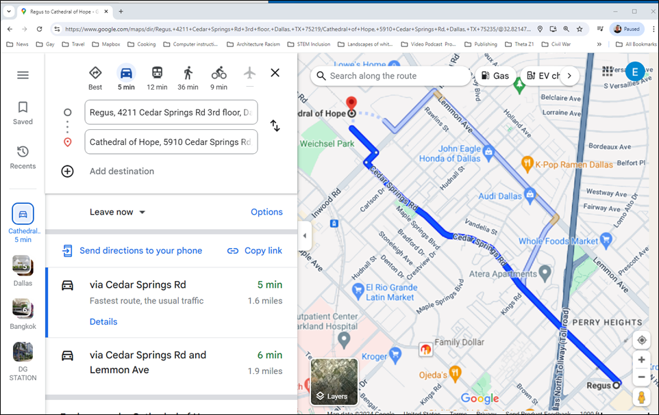Viewport: 659px width, 415px height.
Task: Select Cycling mode, 9 min
Action: pyautogui.click(x=219, y=79)
